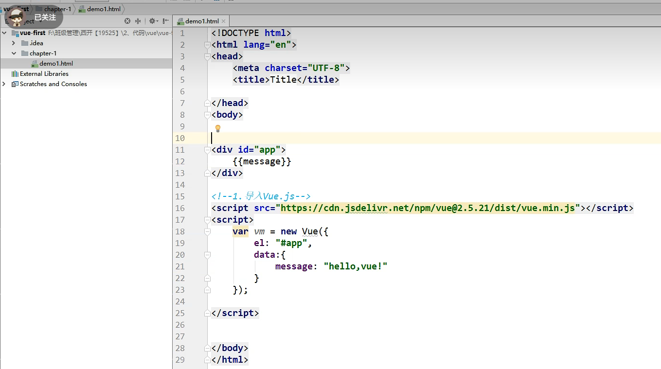The image size is (661, 369).
Task: Click line number 1 in the gutter
Action: pos(182,33)
